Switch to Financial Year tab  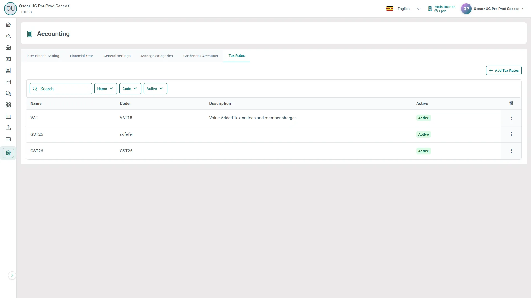[x=81, y=56]
